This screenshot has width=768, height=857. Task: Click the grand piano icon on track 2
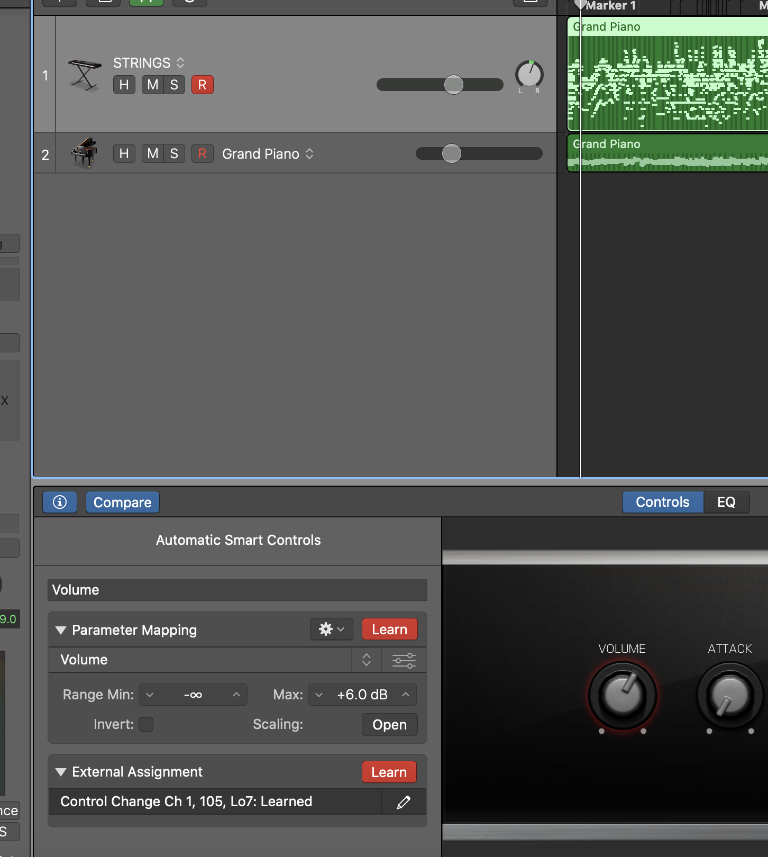84,153
